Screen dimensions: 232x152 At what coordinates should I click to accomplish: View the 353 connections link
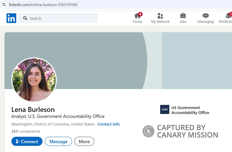click(26, 131)
